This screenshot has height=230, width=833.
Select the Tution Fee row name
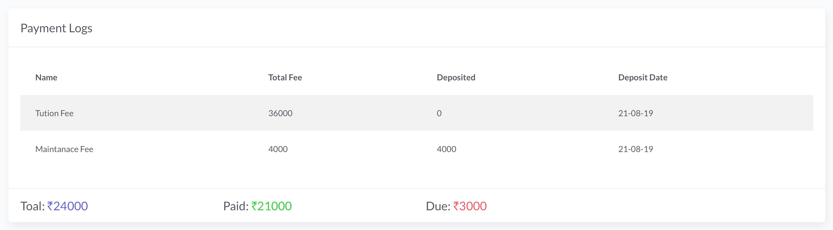pyautogui.click(x=54, y=114)
